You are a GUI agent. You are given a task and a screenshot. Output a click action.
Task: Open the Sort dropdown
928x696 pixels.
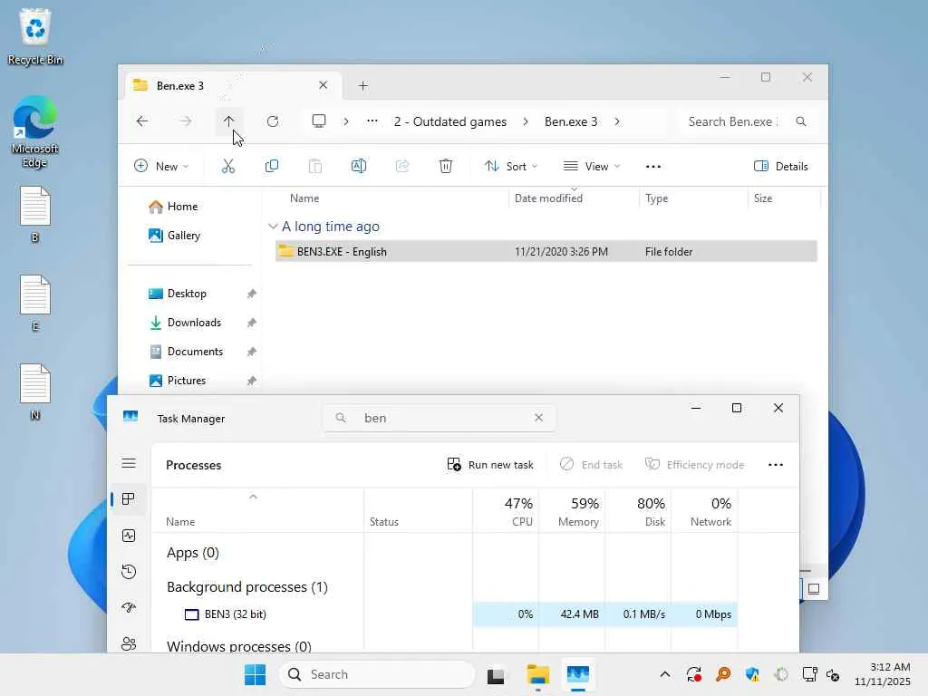pyautogui.click(x=511, y=167)
